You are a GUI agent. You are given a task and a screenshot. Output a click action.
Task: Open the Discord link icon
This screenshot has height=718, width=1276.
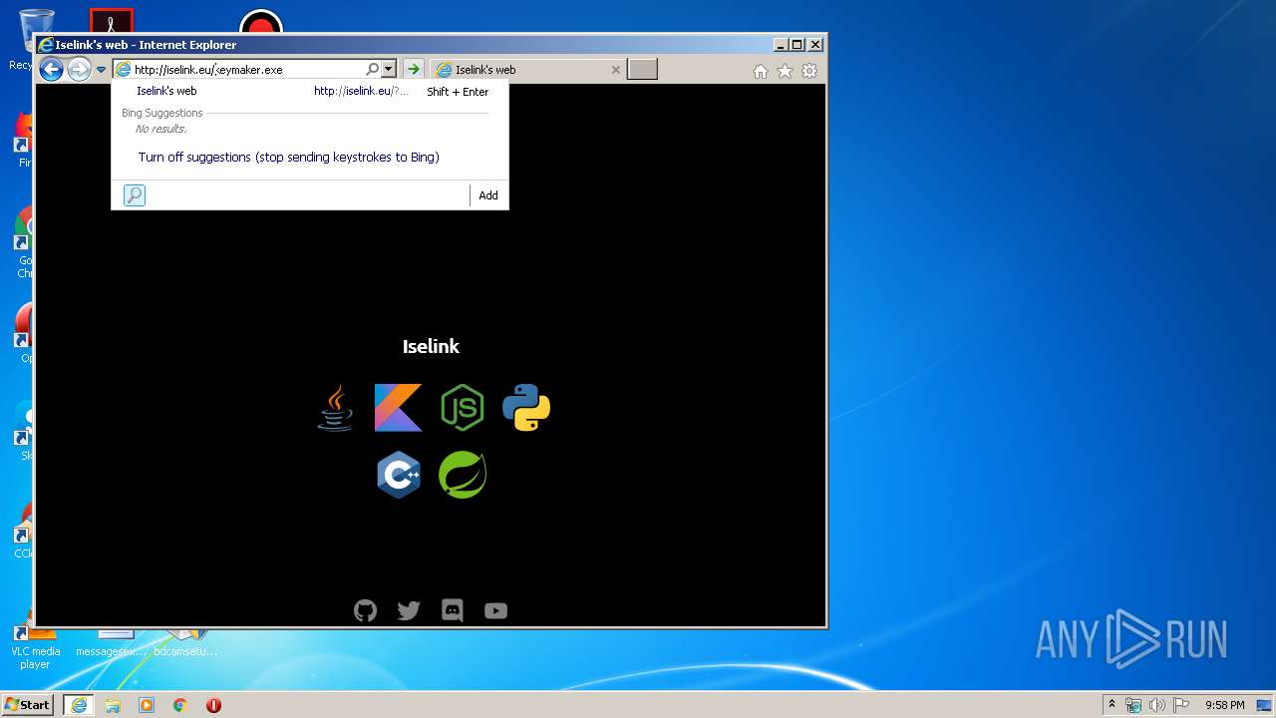[x=453, y=610]
